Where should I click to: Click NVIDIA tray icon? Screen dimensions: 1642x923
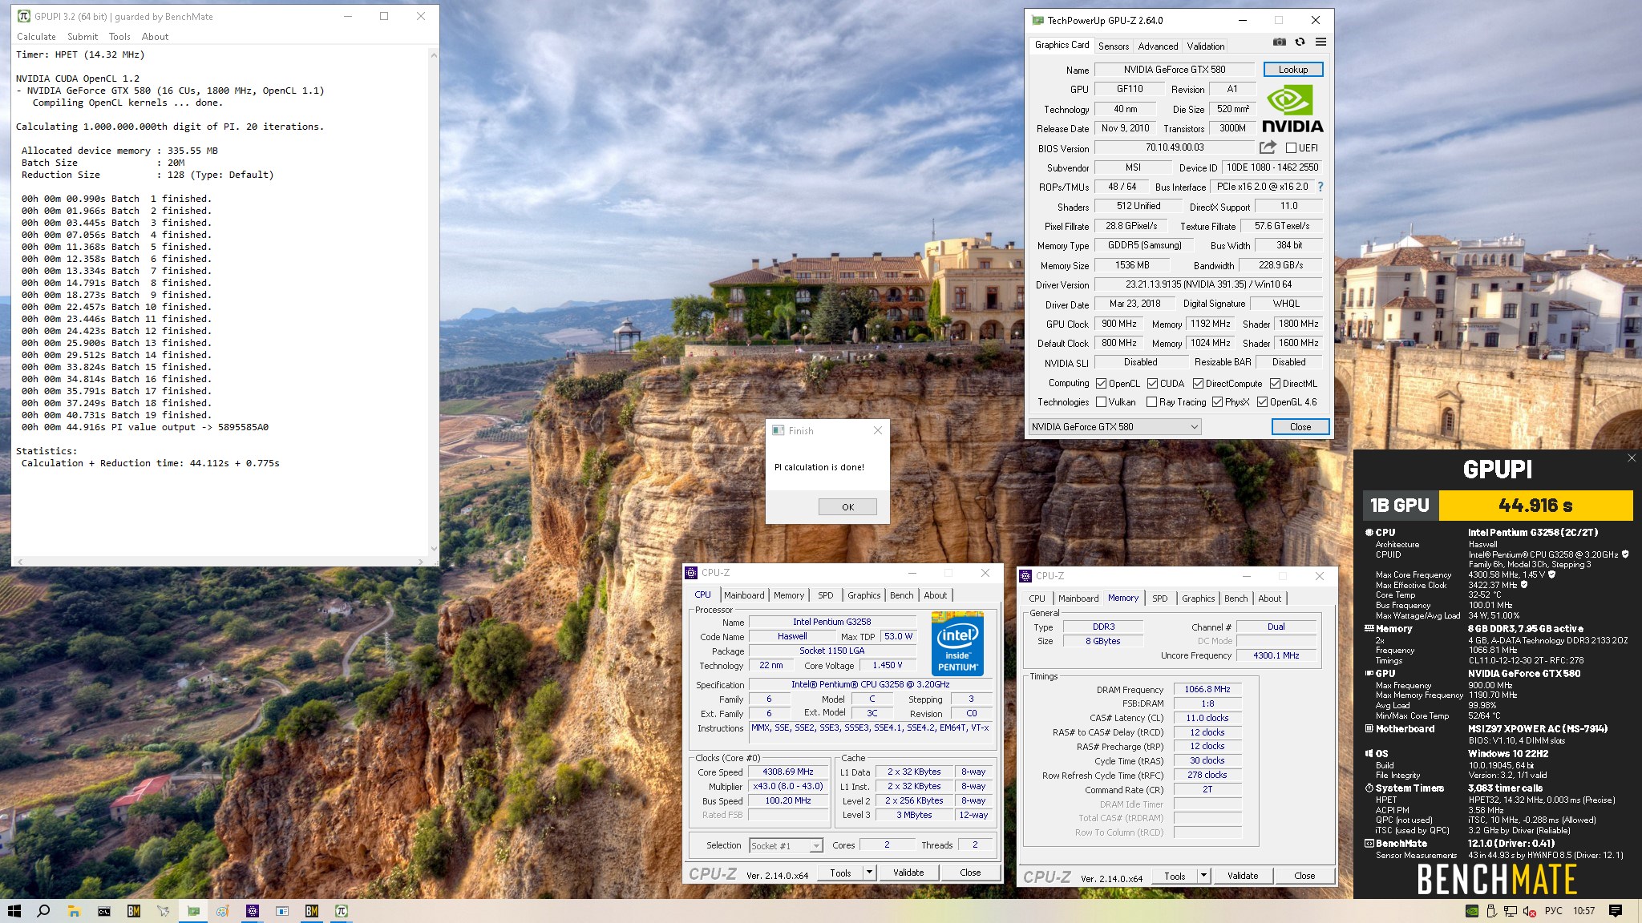coord(1472,911)
